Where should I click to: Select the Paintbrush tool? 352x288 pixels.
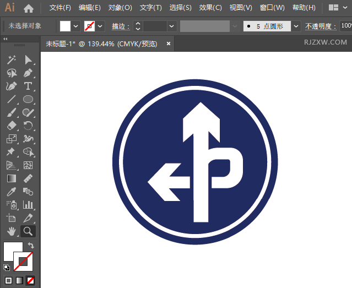click(x=11, y=112)
